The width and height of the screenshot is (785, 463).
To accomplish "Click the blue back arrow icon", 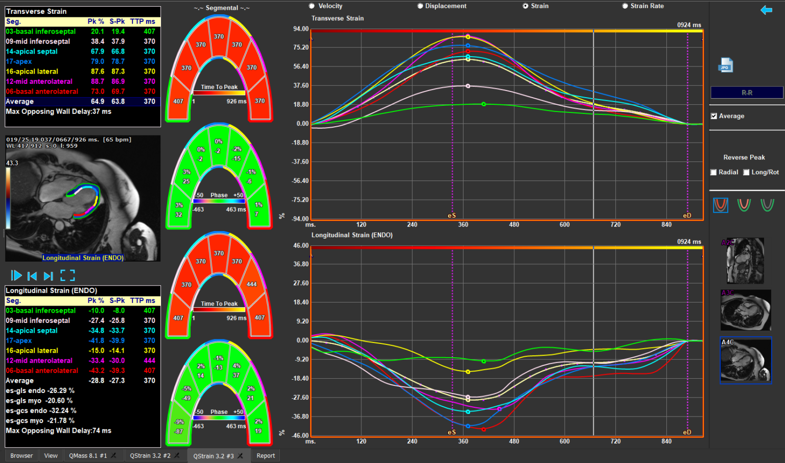I will coord(766,10).
